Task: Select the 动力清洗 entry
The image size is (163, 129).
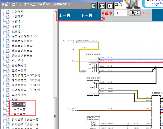Action: 18,61
